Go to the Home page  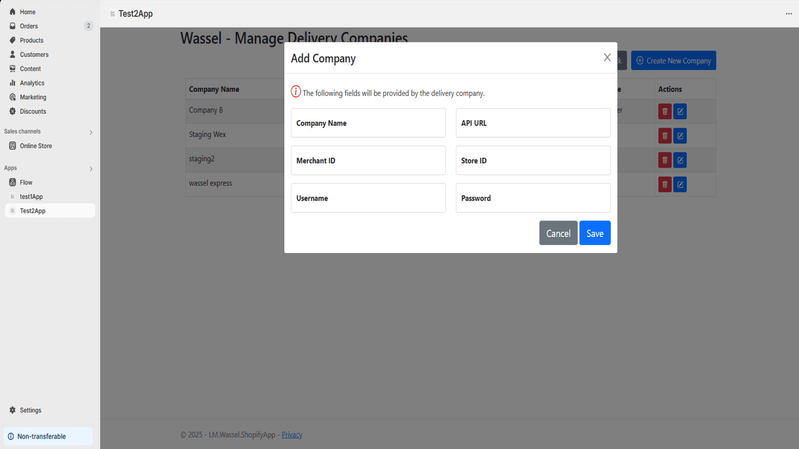click(27, 12)
